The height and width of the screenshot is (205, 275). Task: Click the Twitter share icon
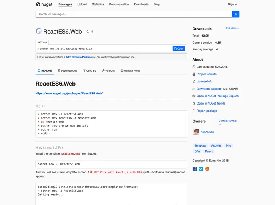click(201, 169)
